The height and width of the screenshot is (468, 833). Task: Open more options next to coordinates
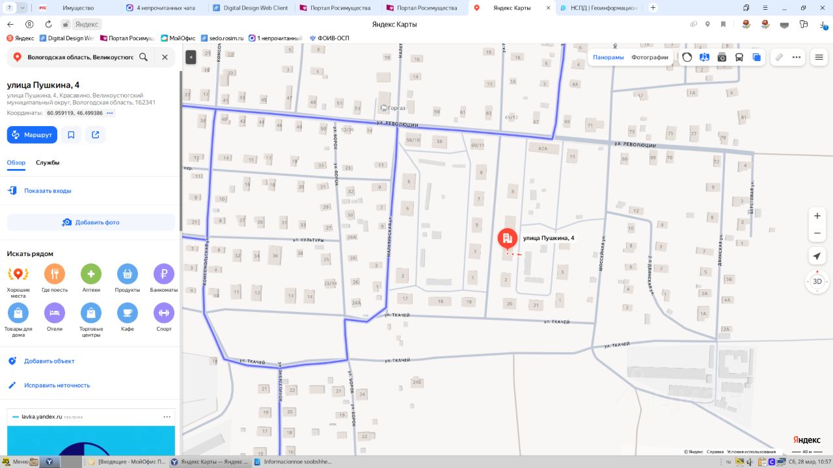click(110, 113)
